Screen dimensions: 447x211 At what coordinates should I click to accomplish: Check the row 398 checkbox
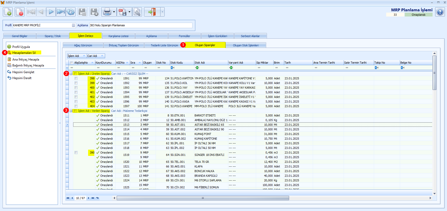point(76,78)
